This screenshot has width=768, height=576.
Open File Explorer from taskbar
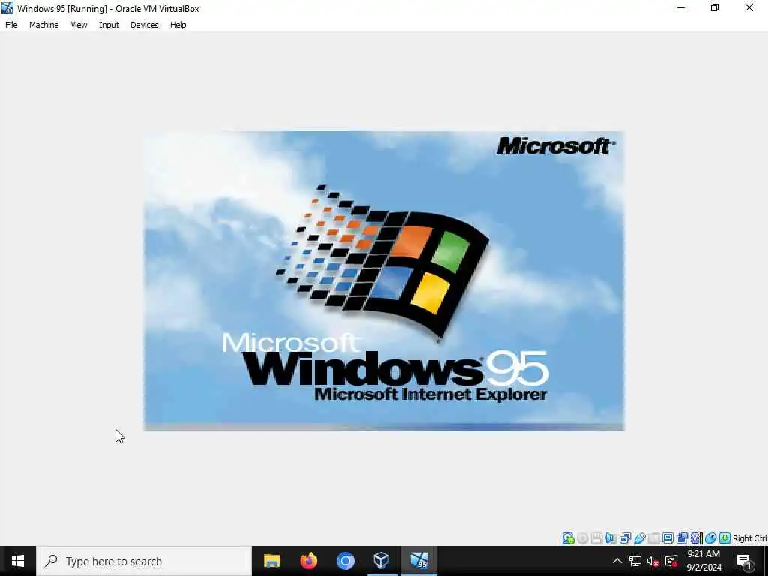[x=271, y=561]
